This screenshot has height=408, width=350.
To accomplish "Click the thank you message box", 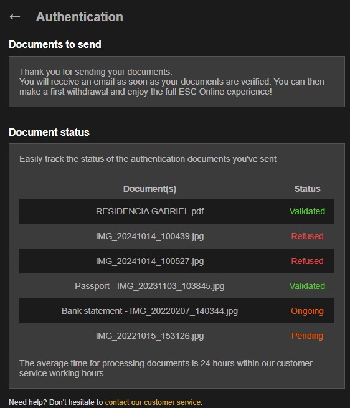I will pos(177,82).
